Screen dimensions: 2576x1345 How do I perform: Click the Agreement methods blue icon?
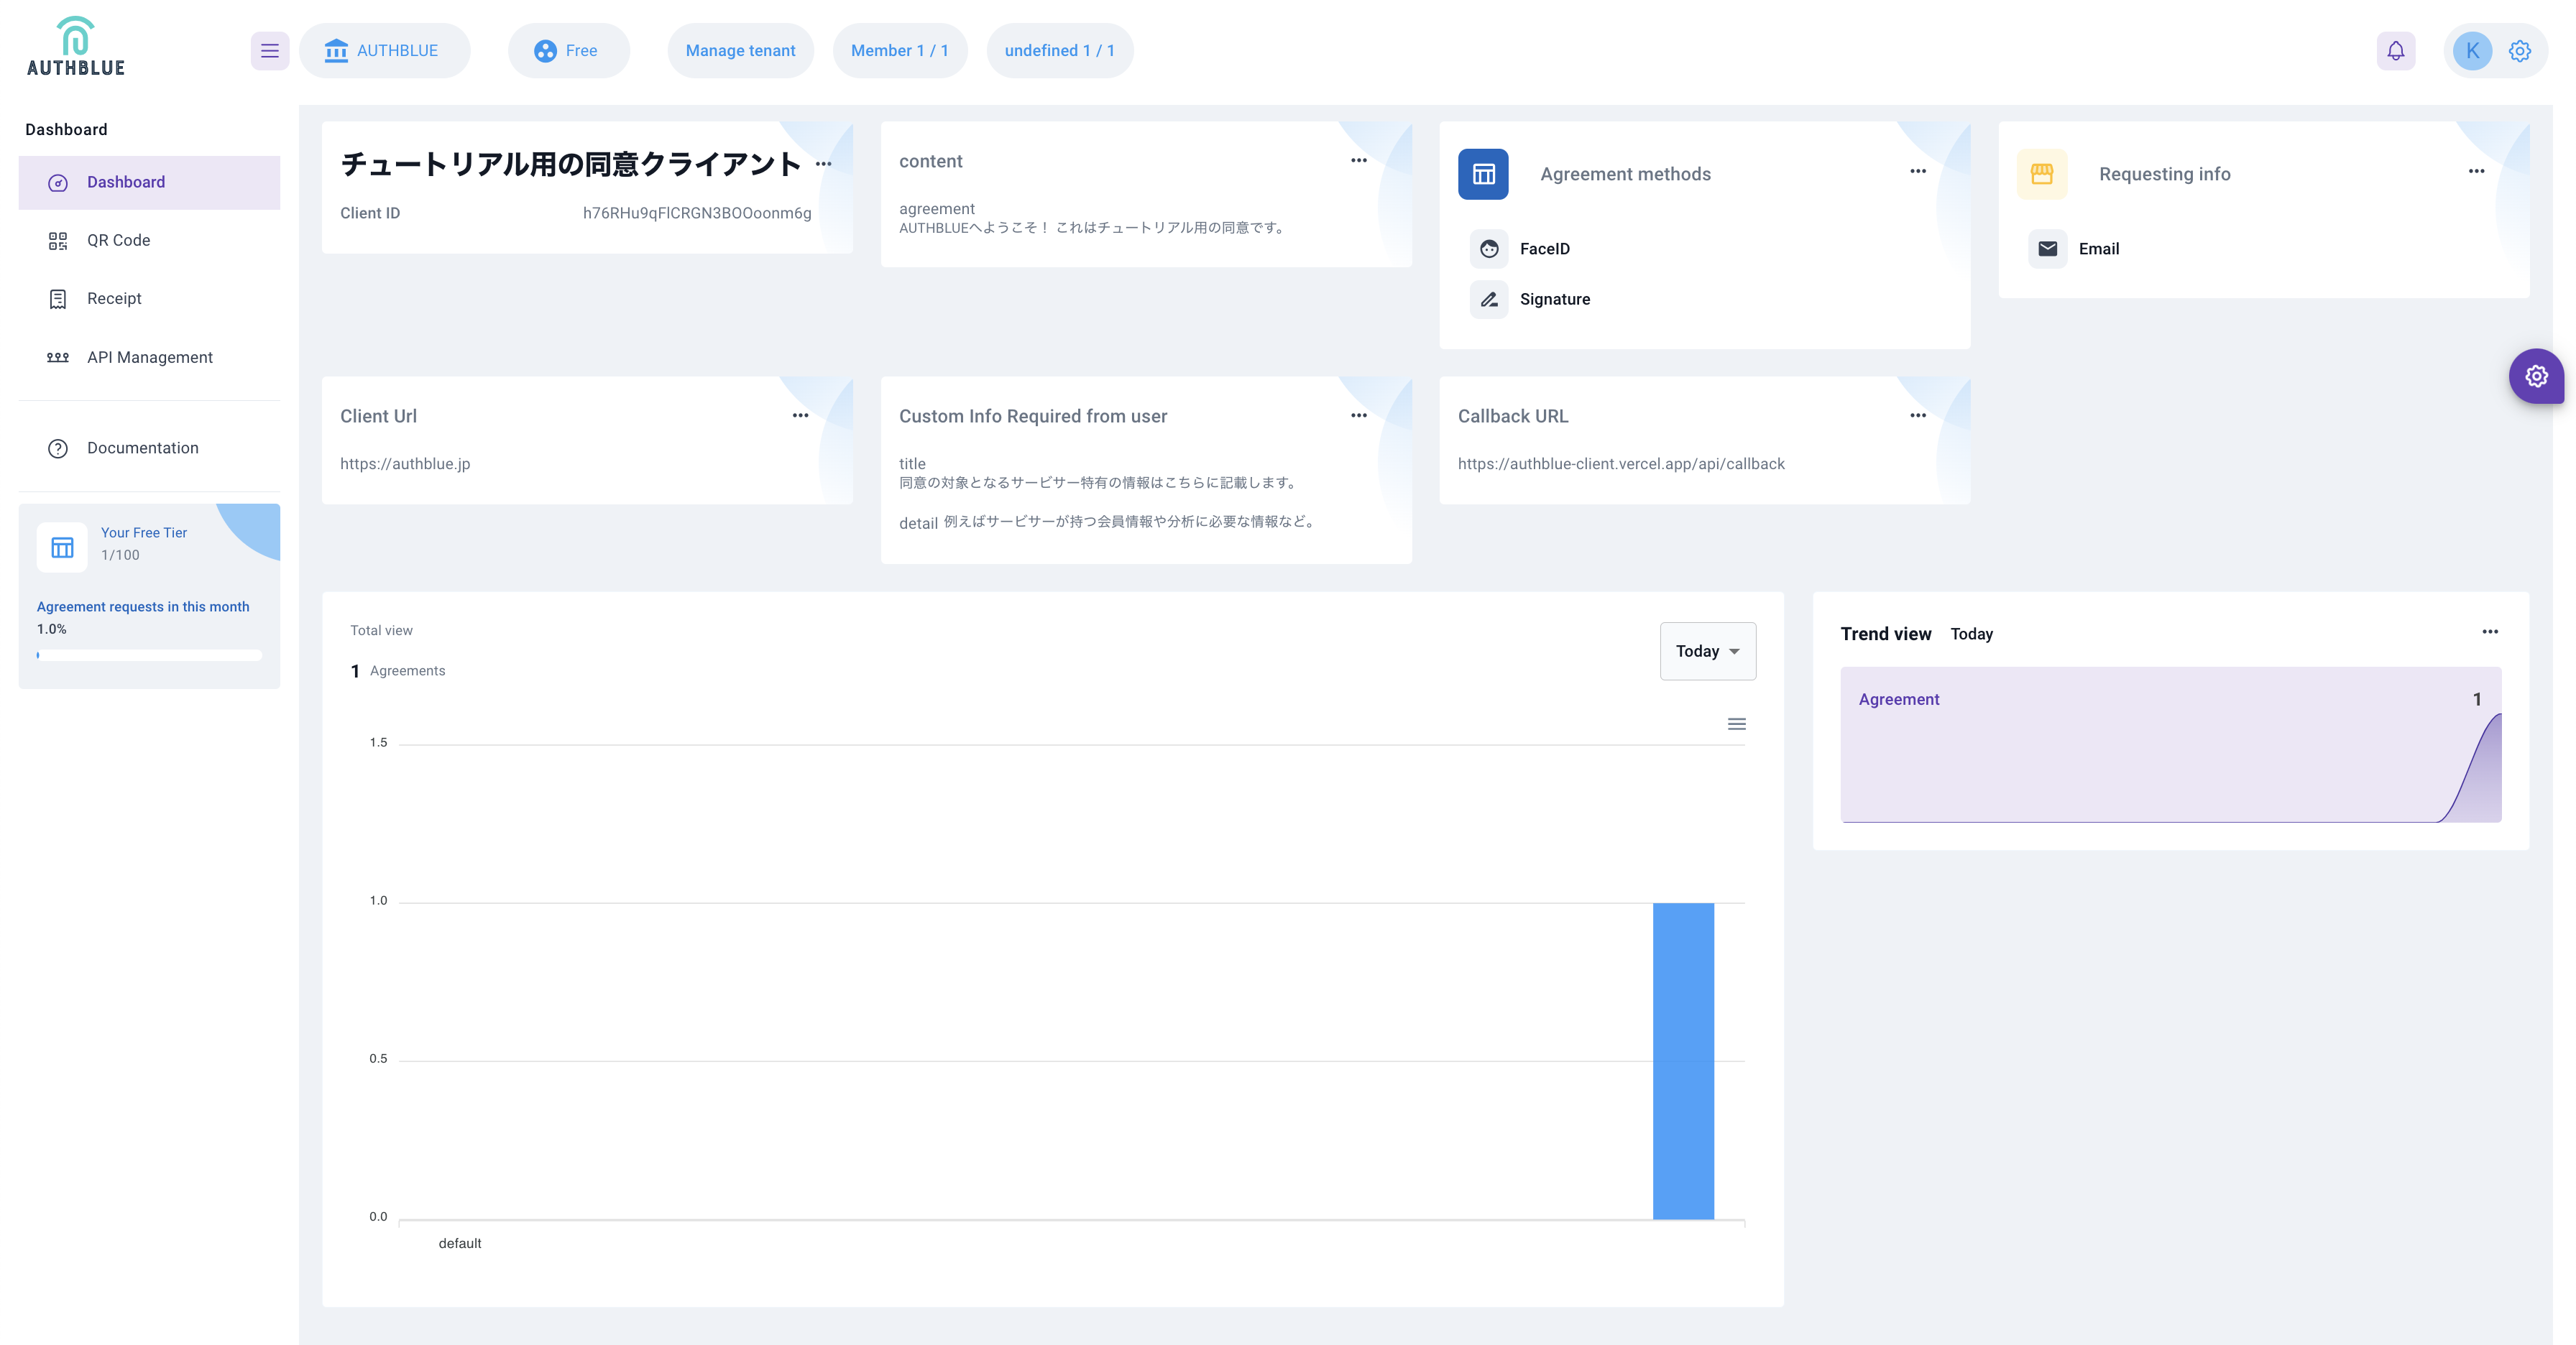pos(1483,174)
